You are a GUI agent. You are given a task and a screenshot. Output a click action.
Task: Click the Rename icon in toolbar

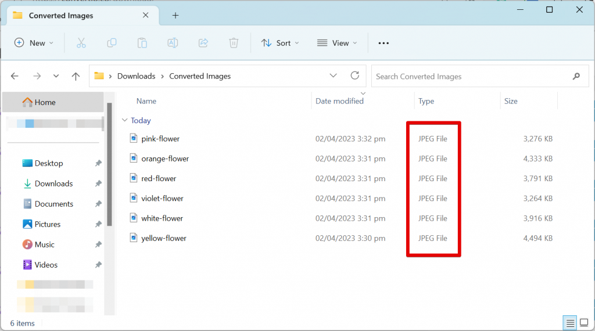coord(173,43)
